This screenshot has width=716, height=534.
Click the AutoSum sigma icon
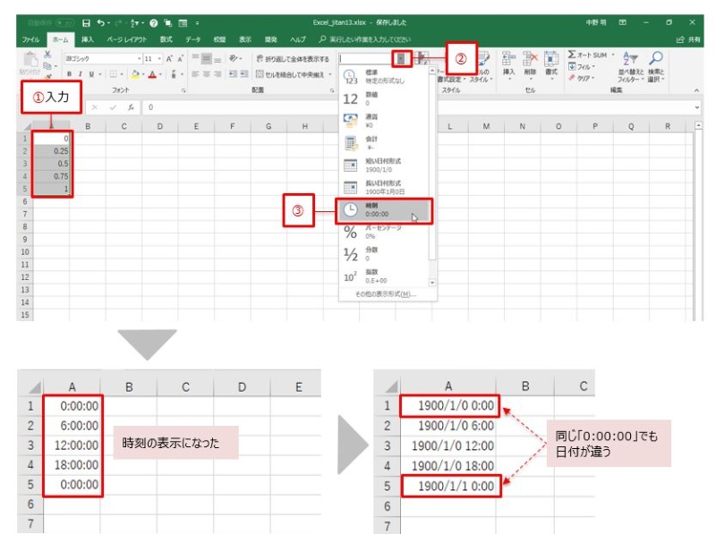tap(573, 55)
